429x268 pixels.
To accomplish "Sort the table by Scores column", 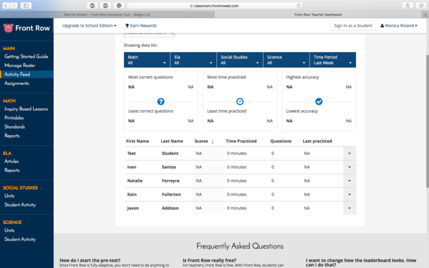I will click(204, 141).
